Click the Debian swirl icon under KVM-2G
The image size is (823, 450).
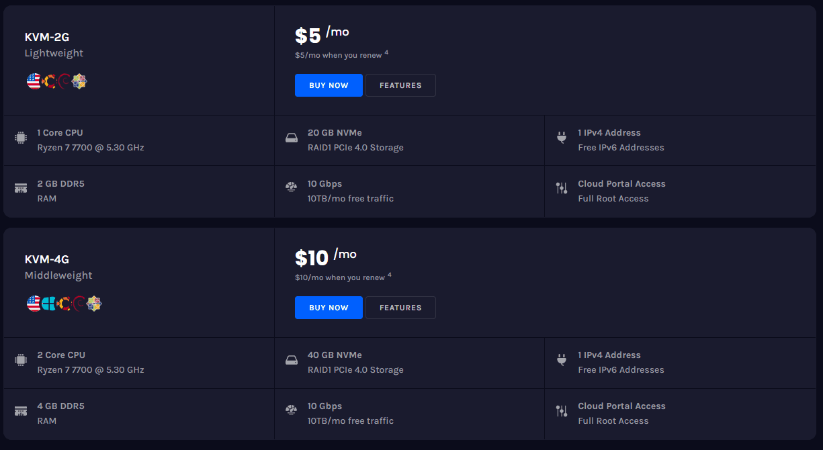coord(64,82)
